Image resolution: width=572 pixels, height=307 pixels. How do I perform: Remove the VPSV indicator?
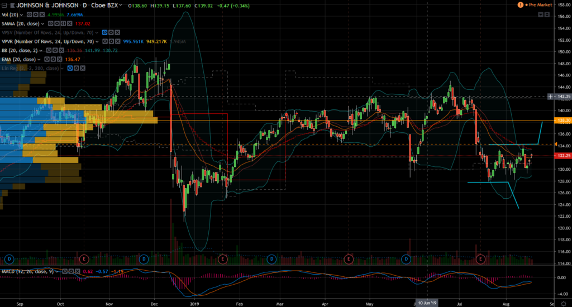117,32
